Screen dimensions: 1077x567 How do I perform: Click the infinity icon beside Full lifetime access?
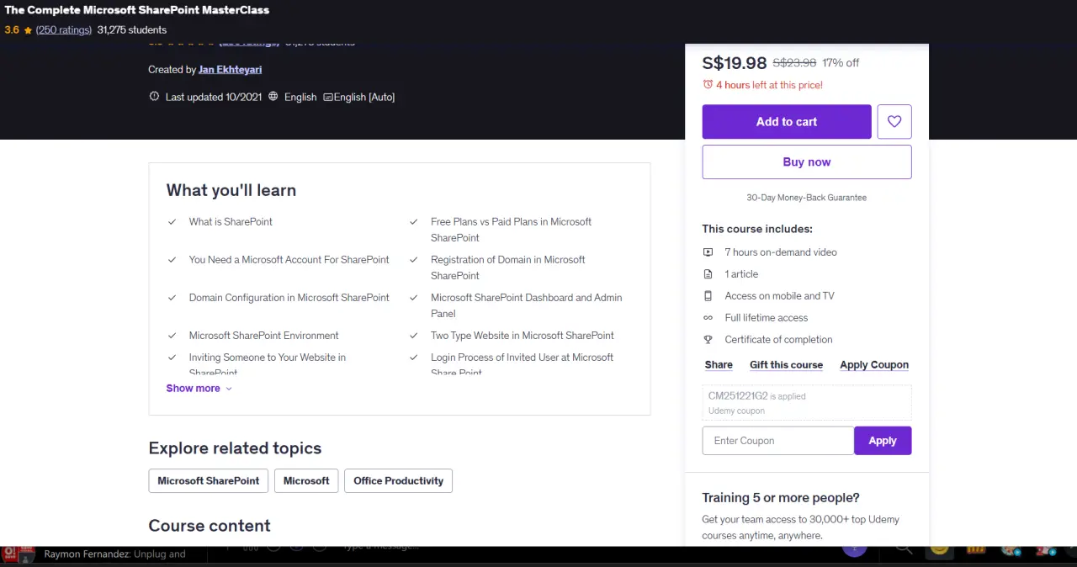708,318
